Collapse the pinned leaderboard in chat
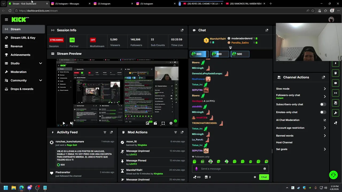Screen dimensions: 342x192 point(230,48)
